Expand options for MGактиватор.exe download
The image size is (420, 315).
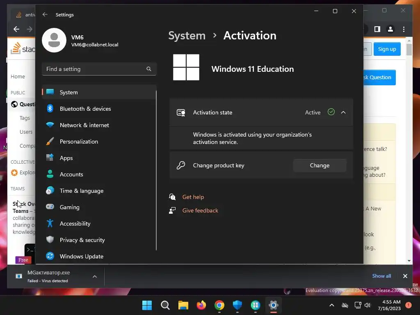[95, 276]
